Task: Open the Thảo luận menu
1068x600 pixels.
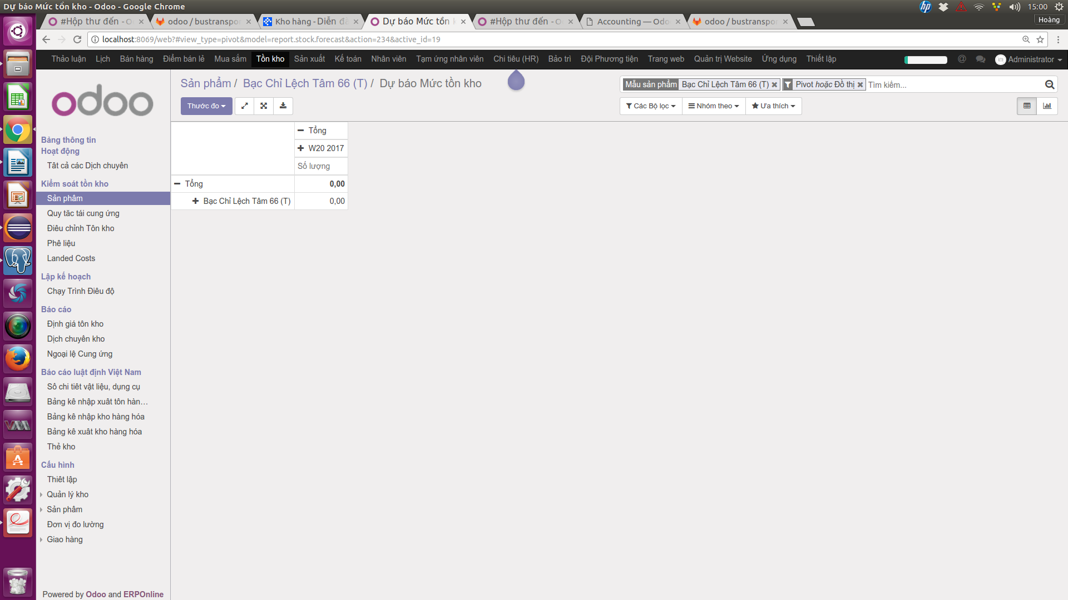Action: click(68, 59)
